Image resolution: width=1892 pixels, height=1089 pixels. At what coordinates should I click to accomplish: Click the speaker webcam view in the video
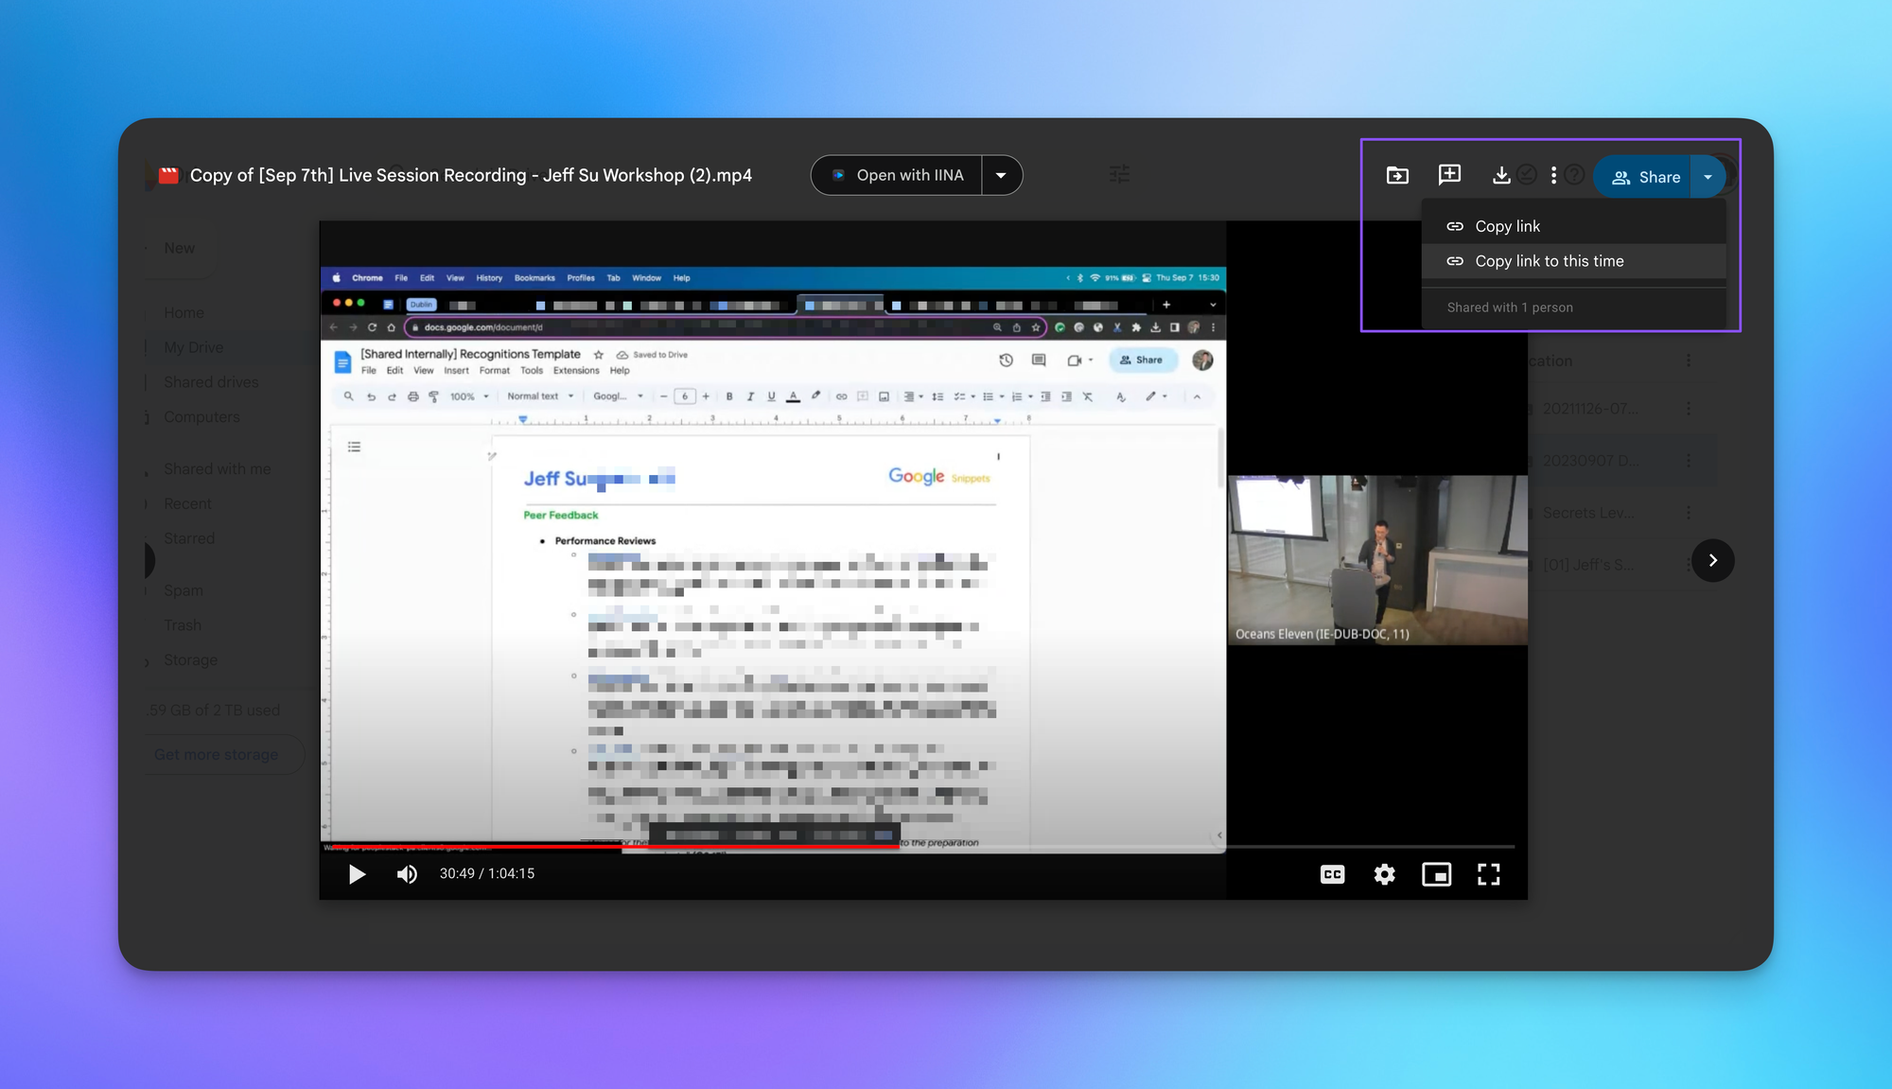click(x=1377, y=559)
